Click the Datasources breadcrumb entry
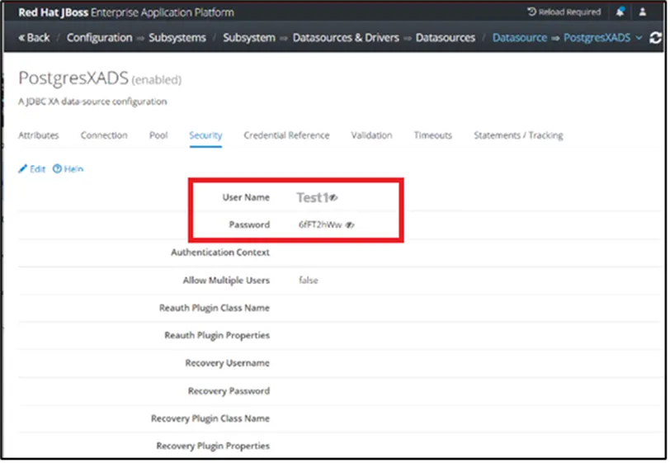The image size is (670, 463). pyautogui.click(x=446, y=38)
